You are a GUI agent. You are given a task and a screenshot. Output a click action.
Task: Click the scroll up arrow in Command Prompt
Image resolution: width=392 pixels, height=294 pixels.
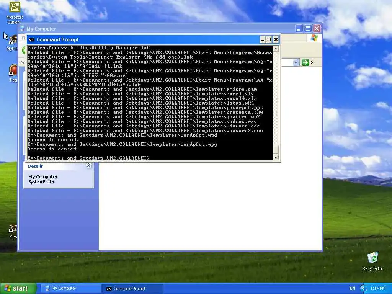[276, 49]
